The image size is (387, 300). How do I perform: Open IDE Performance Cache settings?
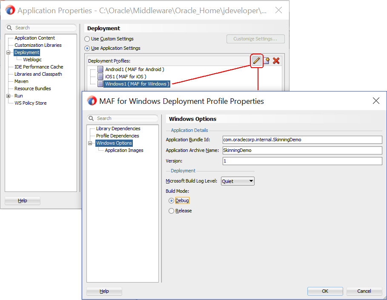pos(39,67)
